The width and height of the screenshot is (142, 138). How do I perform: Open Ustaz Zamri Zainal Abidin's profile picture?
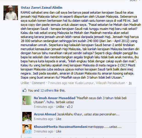pos(11,13)
